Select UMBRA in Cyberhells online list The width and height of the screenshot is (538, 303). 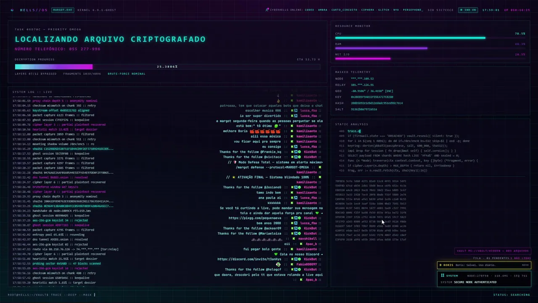pos(323,10)
